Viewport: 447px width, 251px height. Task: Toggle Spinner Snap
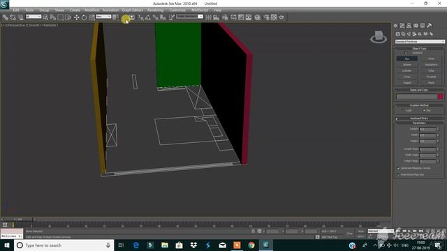pyautogui.click(x=163, y=17)
